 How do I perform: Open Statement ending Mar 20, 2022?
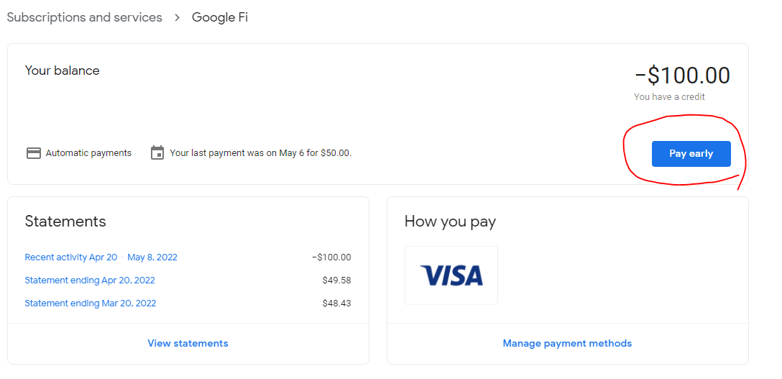pyautogui.click(x=91, y=303)
